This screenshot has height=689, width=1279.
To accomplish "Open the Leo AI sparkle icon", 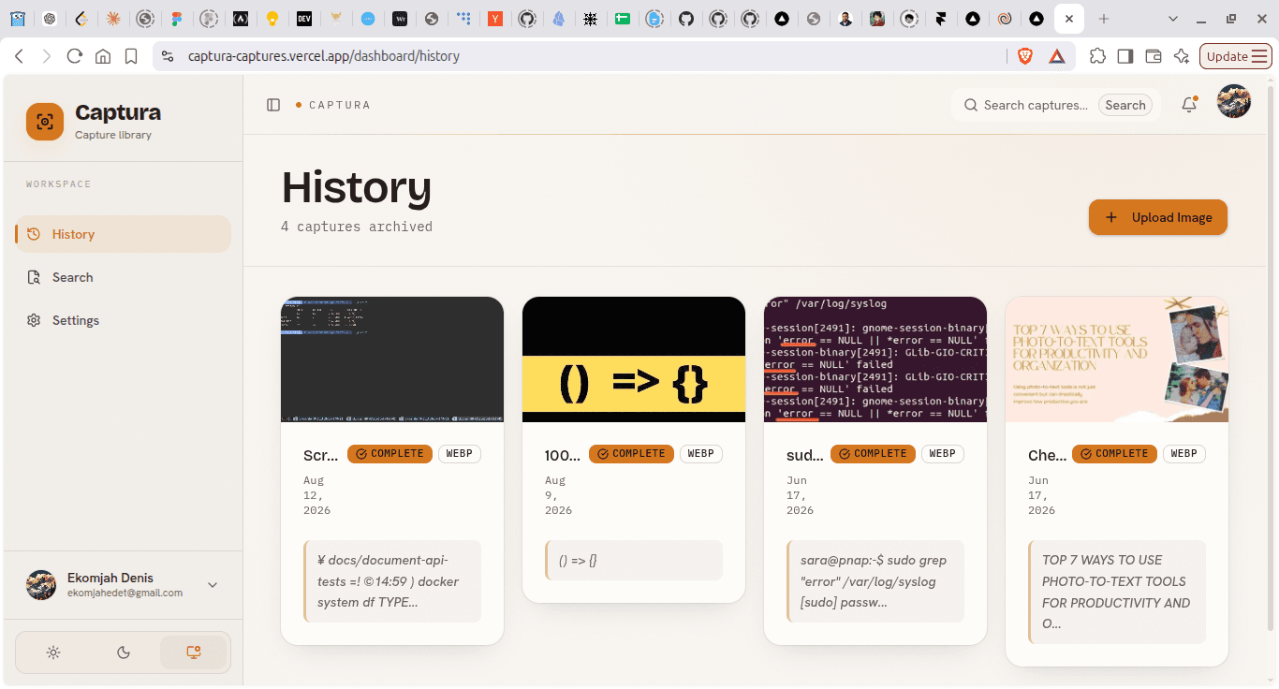I will pos(1182,56).
